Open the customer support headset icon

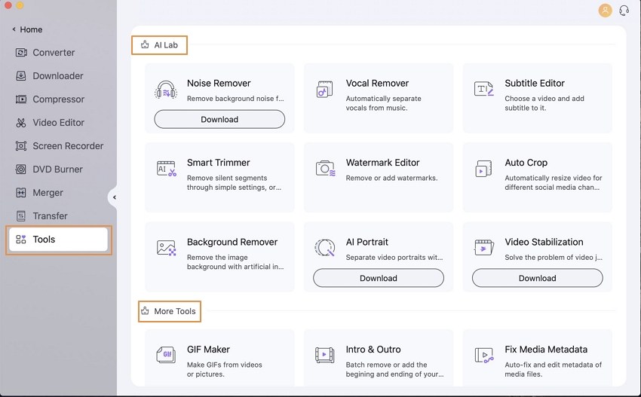tap(624, 11)
